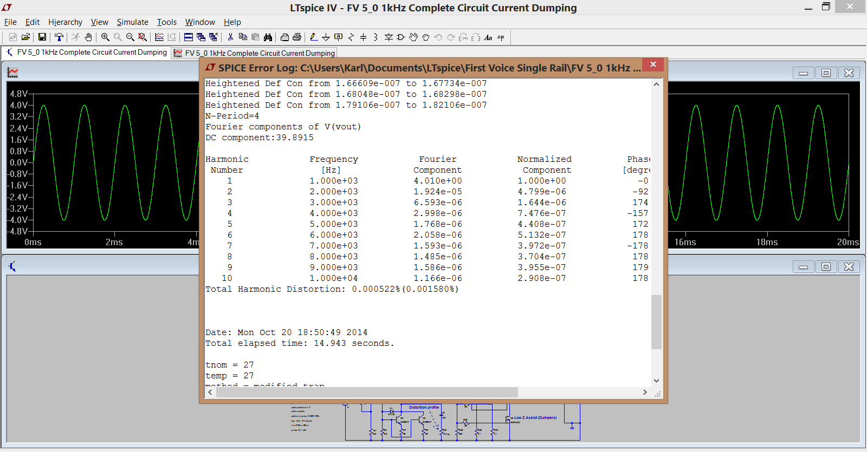
Task: Open Find with binoculars icon
Action: click(x=268, y=37)
